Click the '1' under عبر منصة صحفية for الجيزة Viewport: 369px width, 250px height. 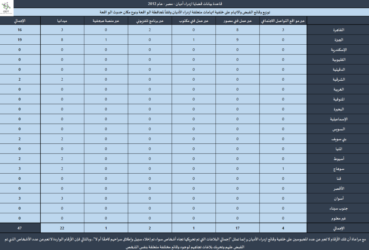pos(106,40)
